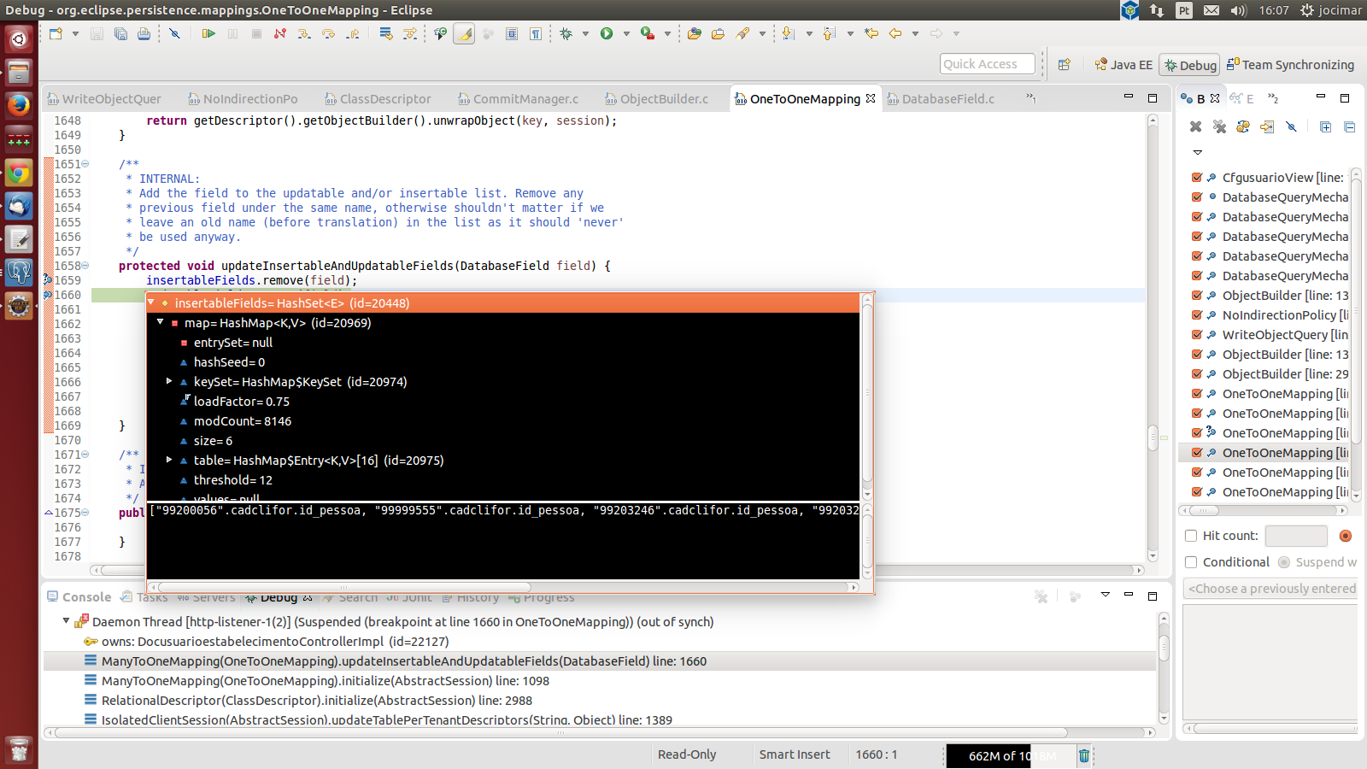
Task: Click the Step Return icon
Action: click(x=352, y=34)
